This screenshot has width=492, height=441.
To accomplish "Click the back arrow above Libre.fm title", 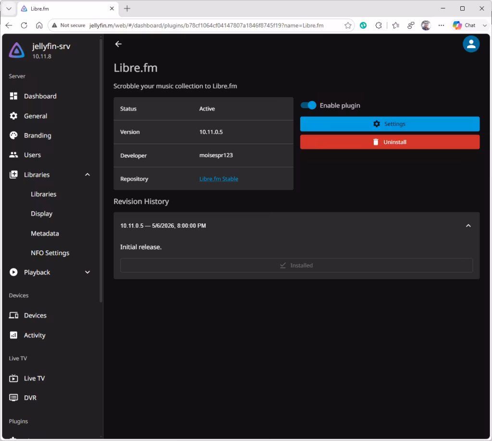I will tap(118, 44).
